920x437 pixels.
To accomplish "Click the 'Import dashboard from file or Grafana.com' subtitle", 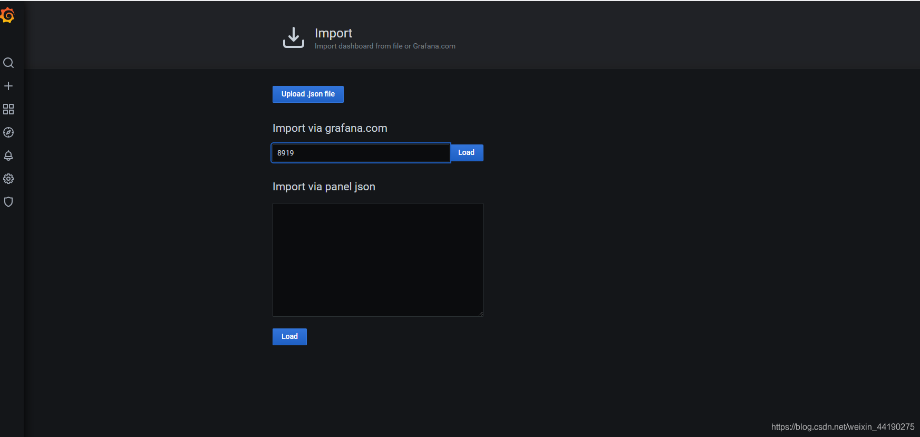I will point(385,46).
